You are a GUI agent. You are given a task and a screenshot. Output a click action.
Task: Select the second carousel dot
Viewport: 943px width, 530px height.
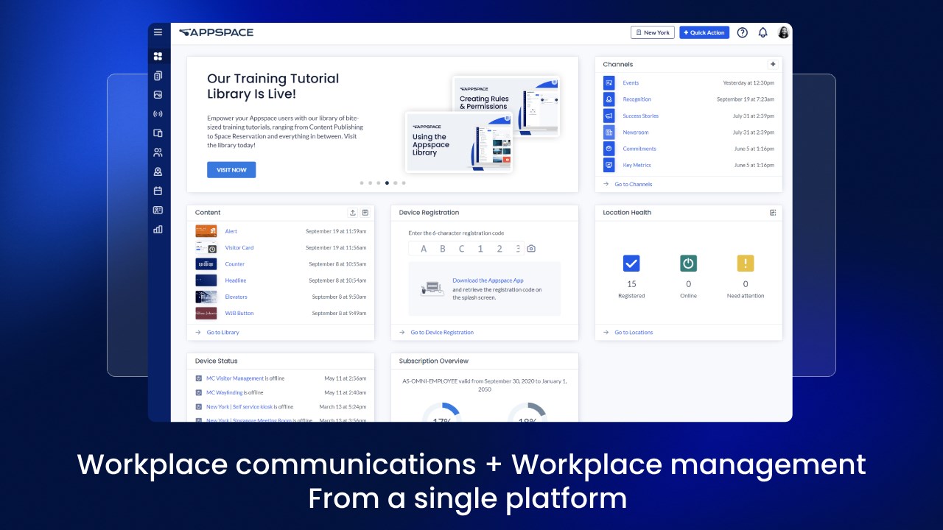pyautogui.click(x=370, y=183)
